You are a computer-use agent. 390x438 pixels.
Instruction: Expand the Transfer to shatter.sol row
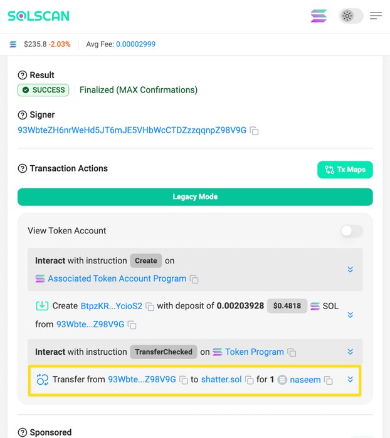[350, 379]
